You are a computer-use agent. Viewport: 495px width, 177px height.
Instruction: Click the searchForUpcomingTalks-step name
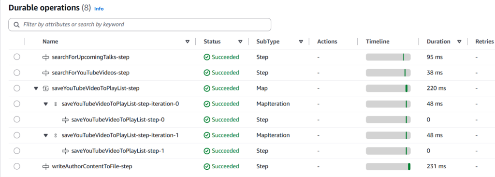(90, 57)
